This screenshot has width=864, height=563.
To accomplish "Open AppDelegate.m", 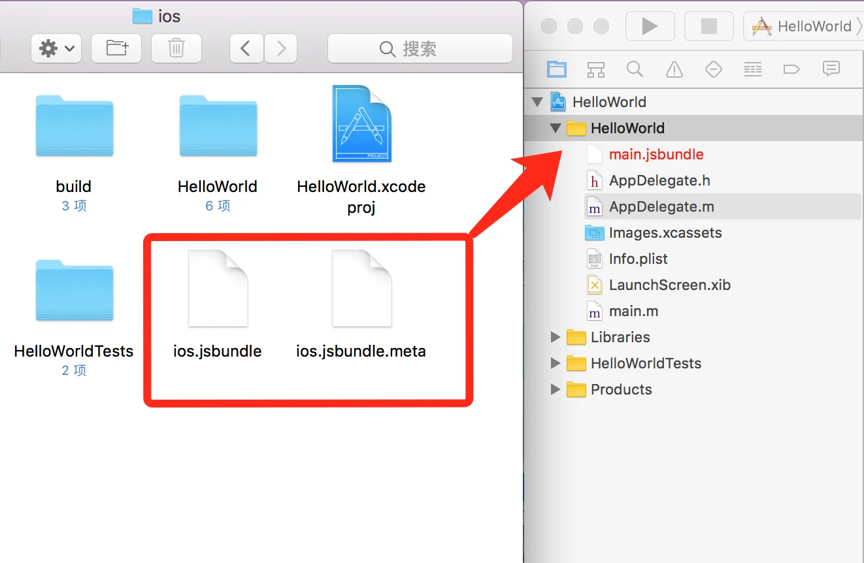I will [x=661, y=206].
